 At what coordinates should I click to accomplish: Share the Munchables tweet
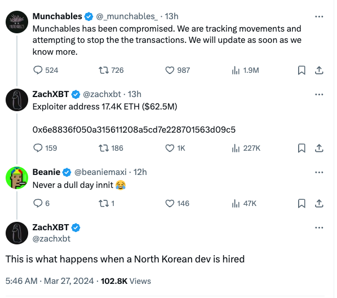tap(319, 70)
